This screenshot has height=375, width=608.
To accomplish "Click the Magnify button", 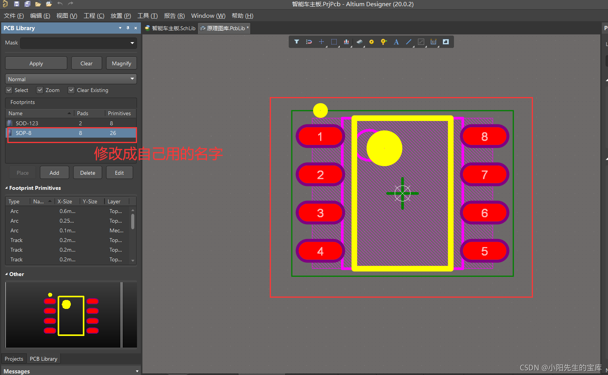I will (x=122, y=63).
